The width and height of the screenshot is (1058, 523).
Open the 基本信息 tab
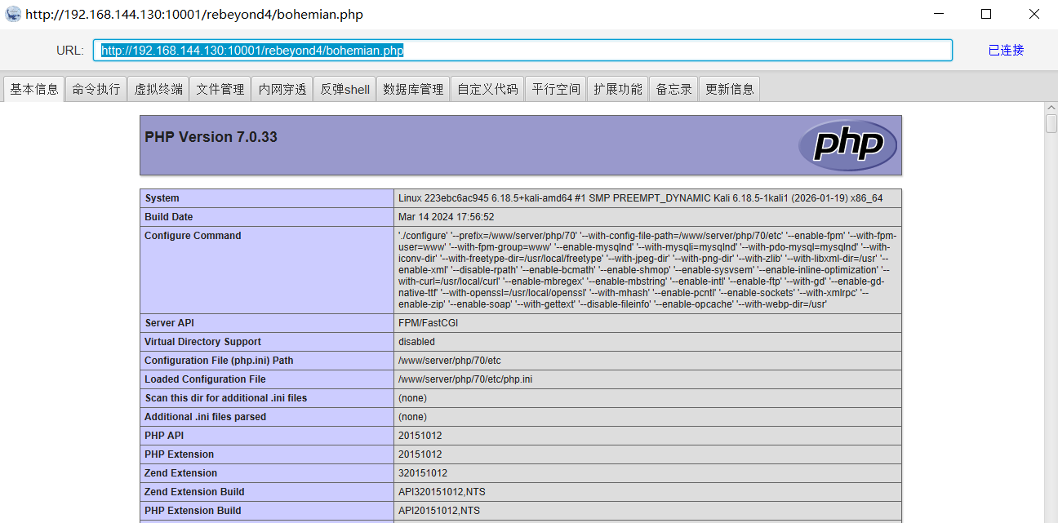coord(34,89)
